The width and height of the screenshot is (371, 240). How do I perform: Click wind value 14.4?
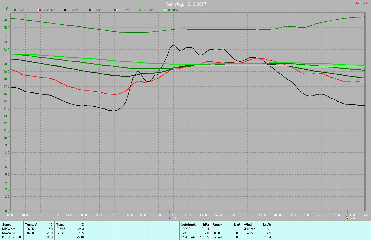click(268, 237)
